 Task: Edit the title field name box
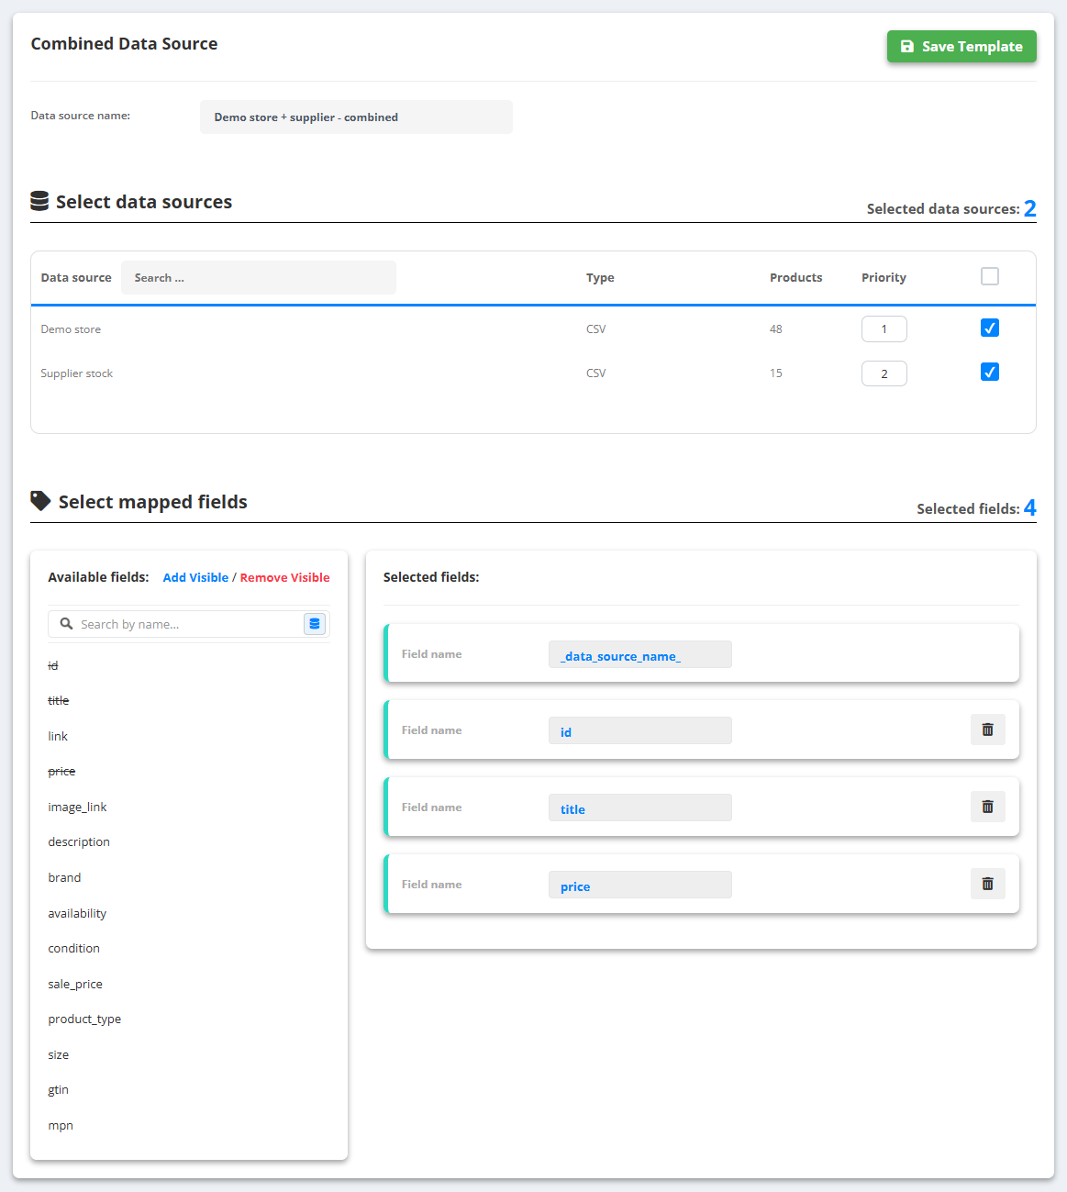[x=640, y=808]
